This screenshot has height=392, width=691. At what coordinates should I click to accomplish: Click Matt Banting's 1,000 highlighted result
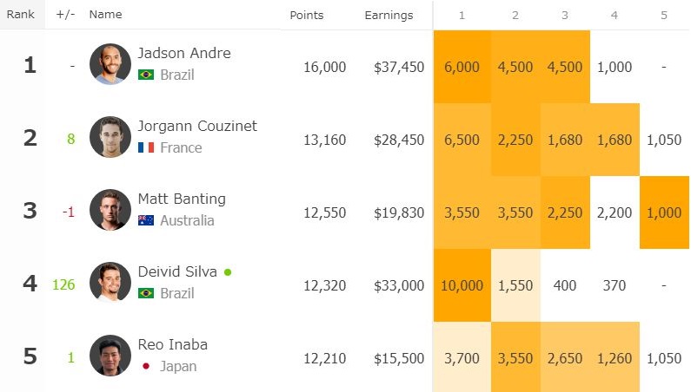click(x=664, y=212)
